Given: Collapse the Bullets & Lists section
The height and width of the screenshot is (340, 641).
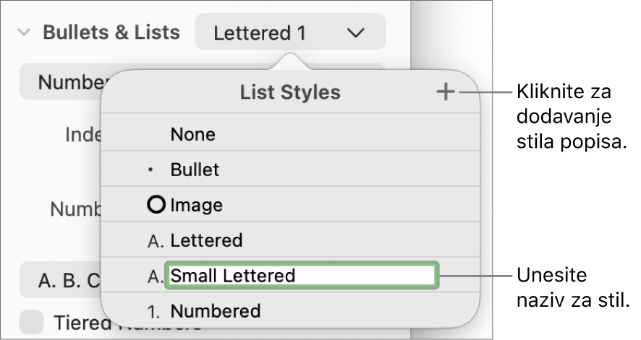Looking at the screenshot, I should [24, 32].
